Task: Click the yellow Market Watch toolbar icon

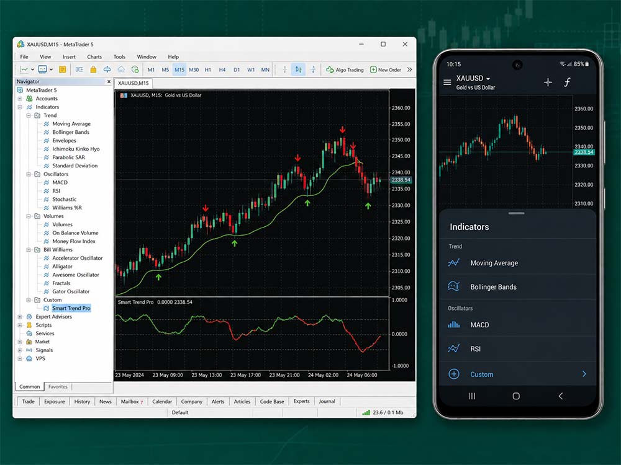Action: 63,69
